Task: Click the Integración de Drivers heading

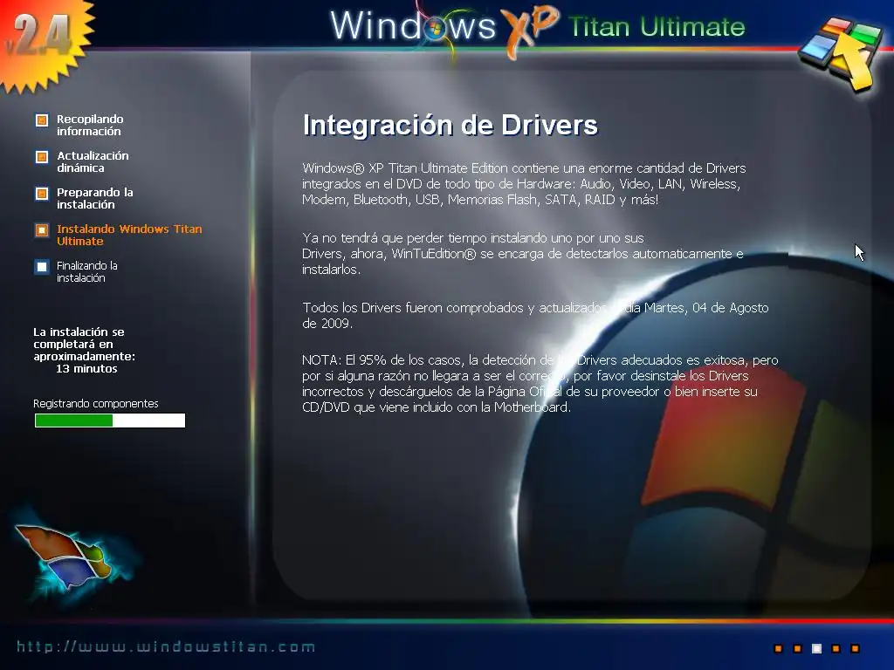Action: pos(450,126)
